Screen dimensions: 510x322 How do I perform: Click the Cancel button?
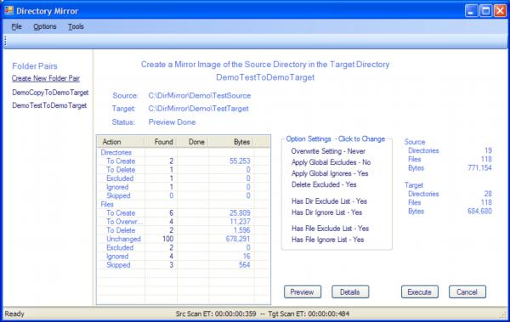(x=467, y=291)
